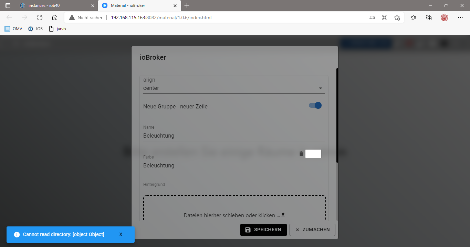Click the upload arrow icon in drop zone
Viewport: 470px width, 247px height.
tap(283, 214)
